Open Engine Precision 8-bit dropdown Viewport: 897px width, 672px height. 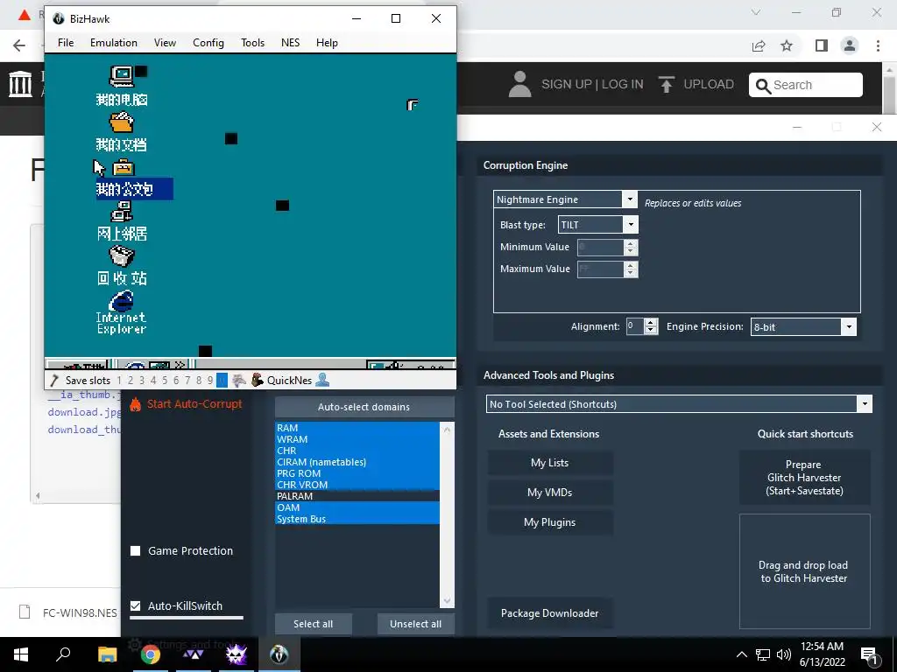(803, 327)
